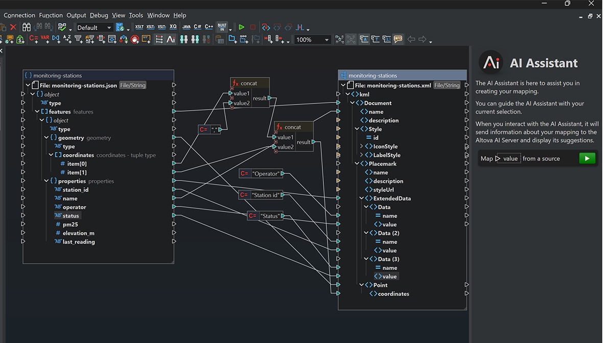Click File/String button on monitoring-stations.xml
Screen dimensions: 612x343
pos(447,85)
